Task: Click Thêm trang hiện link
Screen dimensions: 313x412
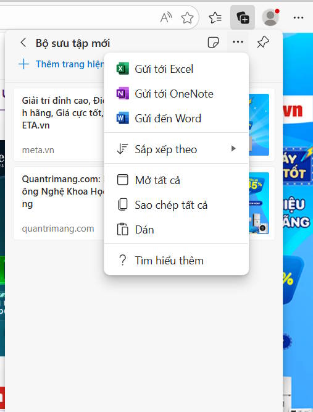Action: pos(70,64)
